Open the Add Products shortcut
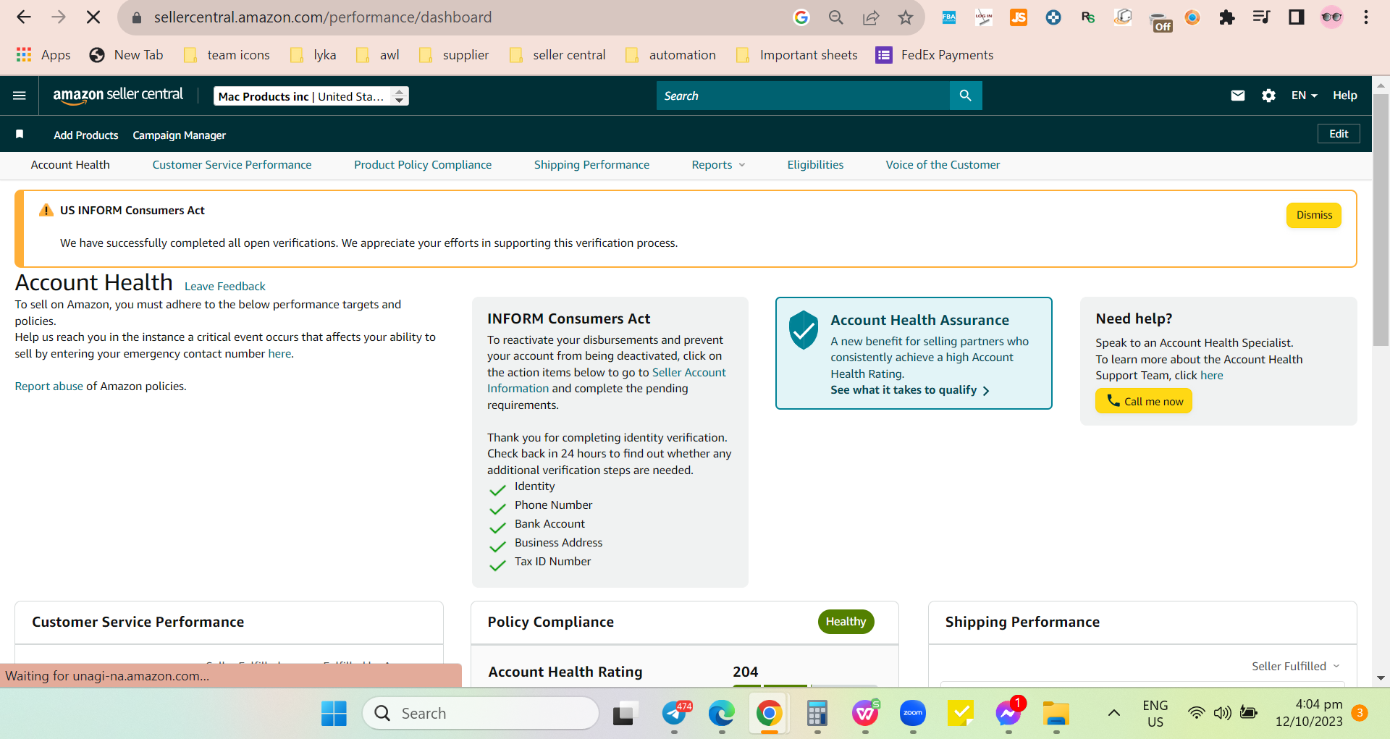Image resolution: width=1390 pixels, height=739 pixels. (x=86, y=135)
